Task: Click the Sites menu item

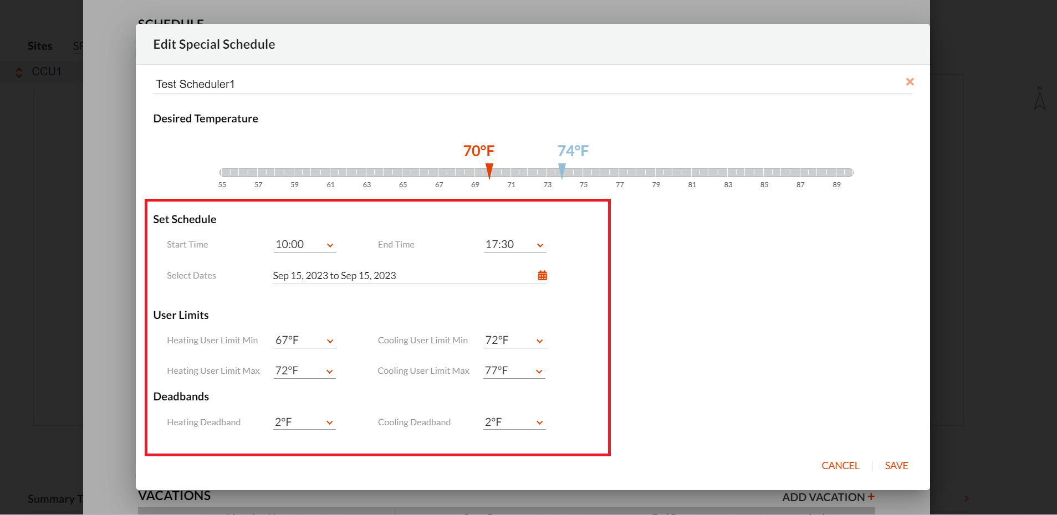Action: point(39,46)
